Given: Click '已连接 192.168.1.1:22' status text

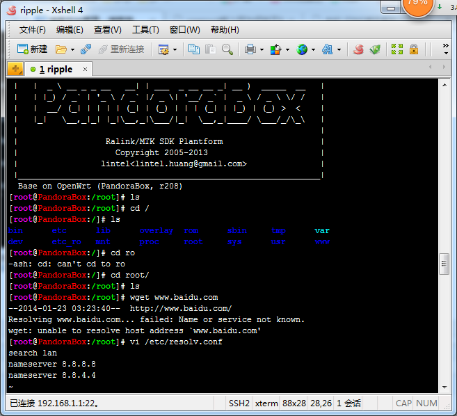Looking at the screenshot, I should click(54, 403).
